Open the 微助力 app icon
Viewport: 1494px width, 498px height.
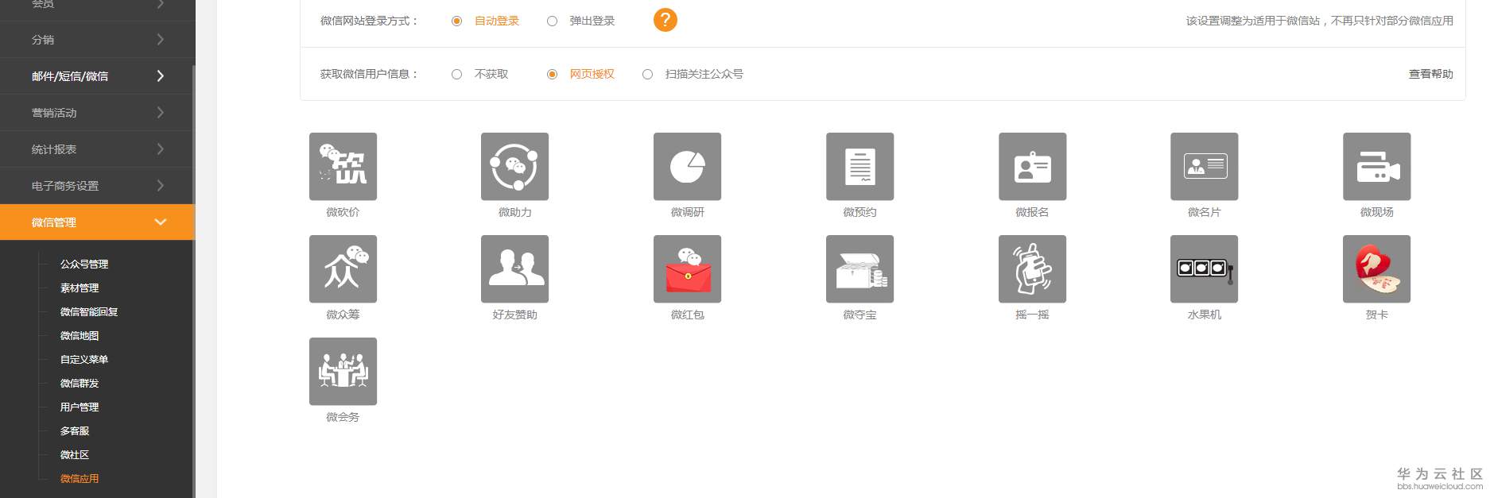(514, 166)
